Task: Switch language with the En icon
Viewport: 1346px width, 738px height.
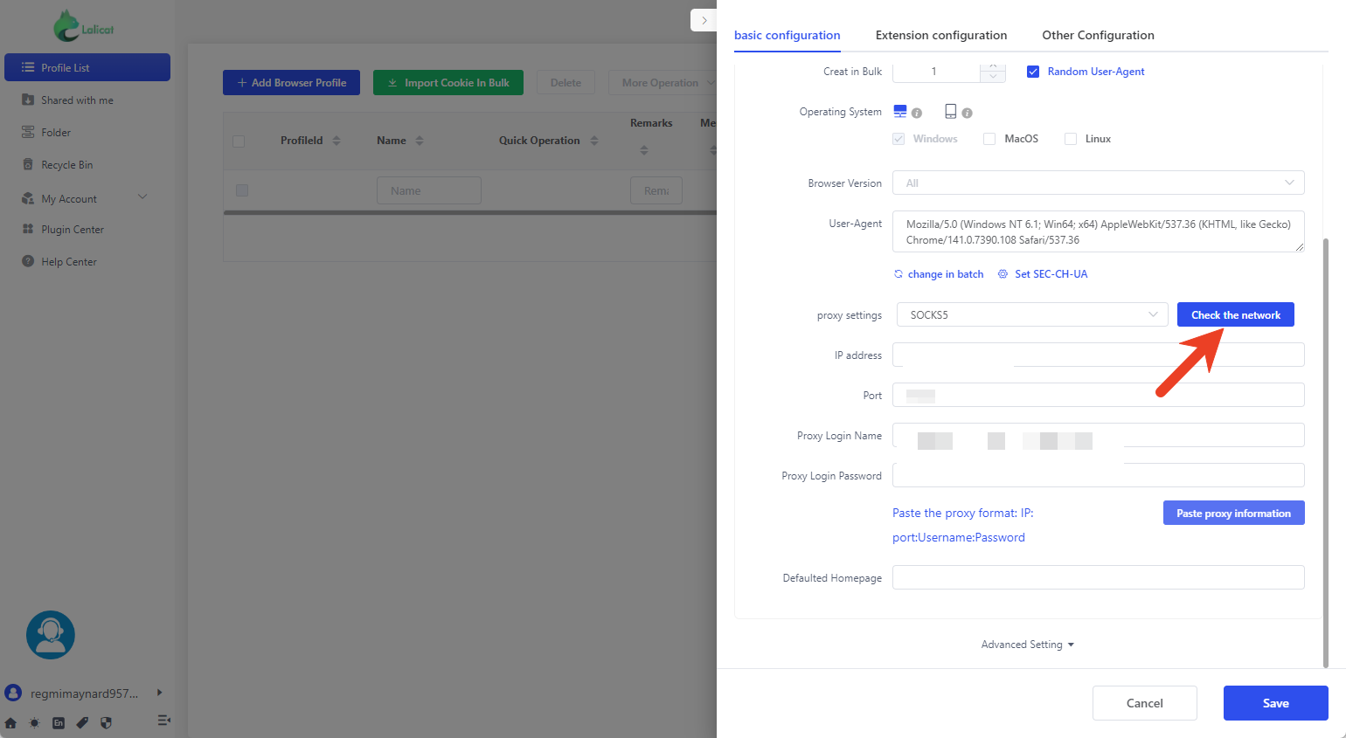Action: [59, 722]
